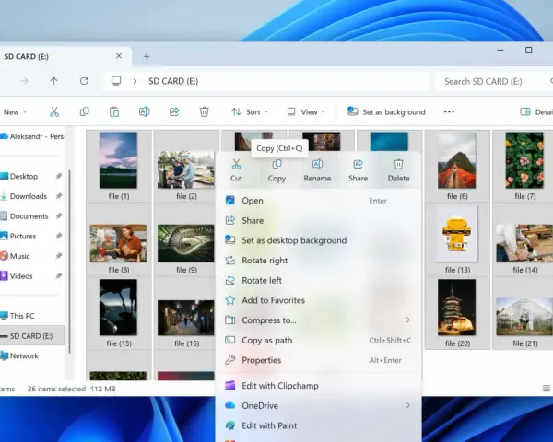Image resolution: width=553 pixels, height=442 pixels.
Task: Click the Paste icon in the toolbar
Action: [114, 112]
